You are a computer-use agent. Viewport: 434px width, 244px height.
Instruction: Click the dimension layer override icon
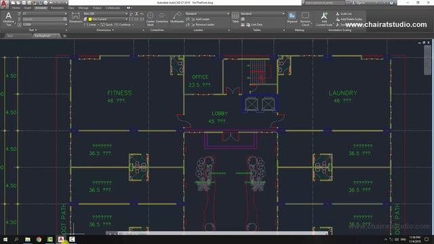click(x=85, y=19)
